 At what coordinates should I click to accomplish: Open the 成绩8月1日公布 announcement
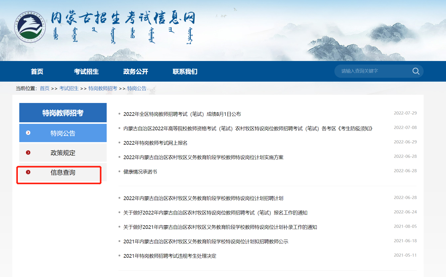[x=182, y=114]
